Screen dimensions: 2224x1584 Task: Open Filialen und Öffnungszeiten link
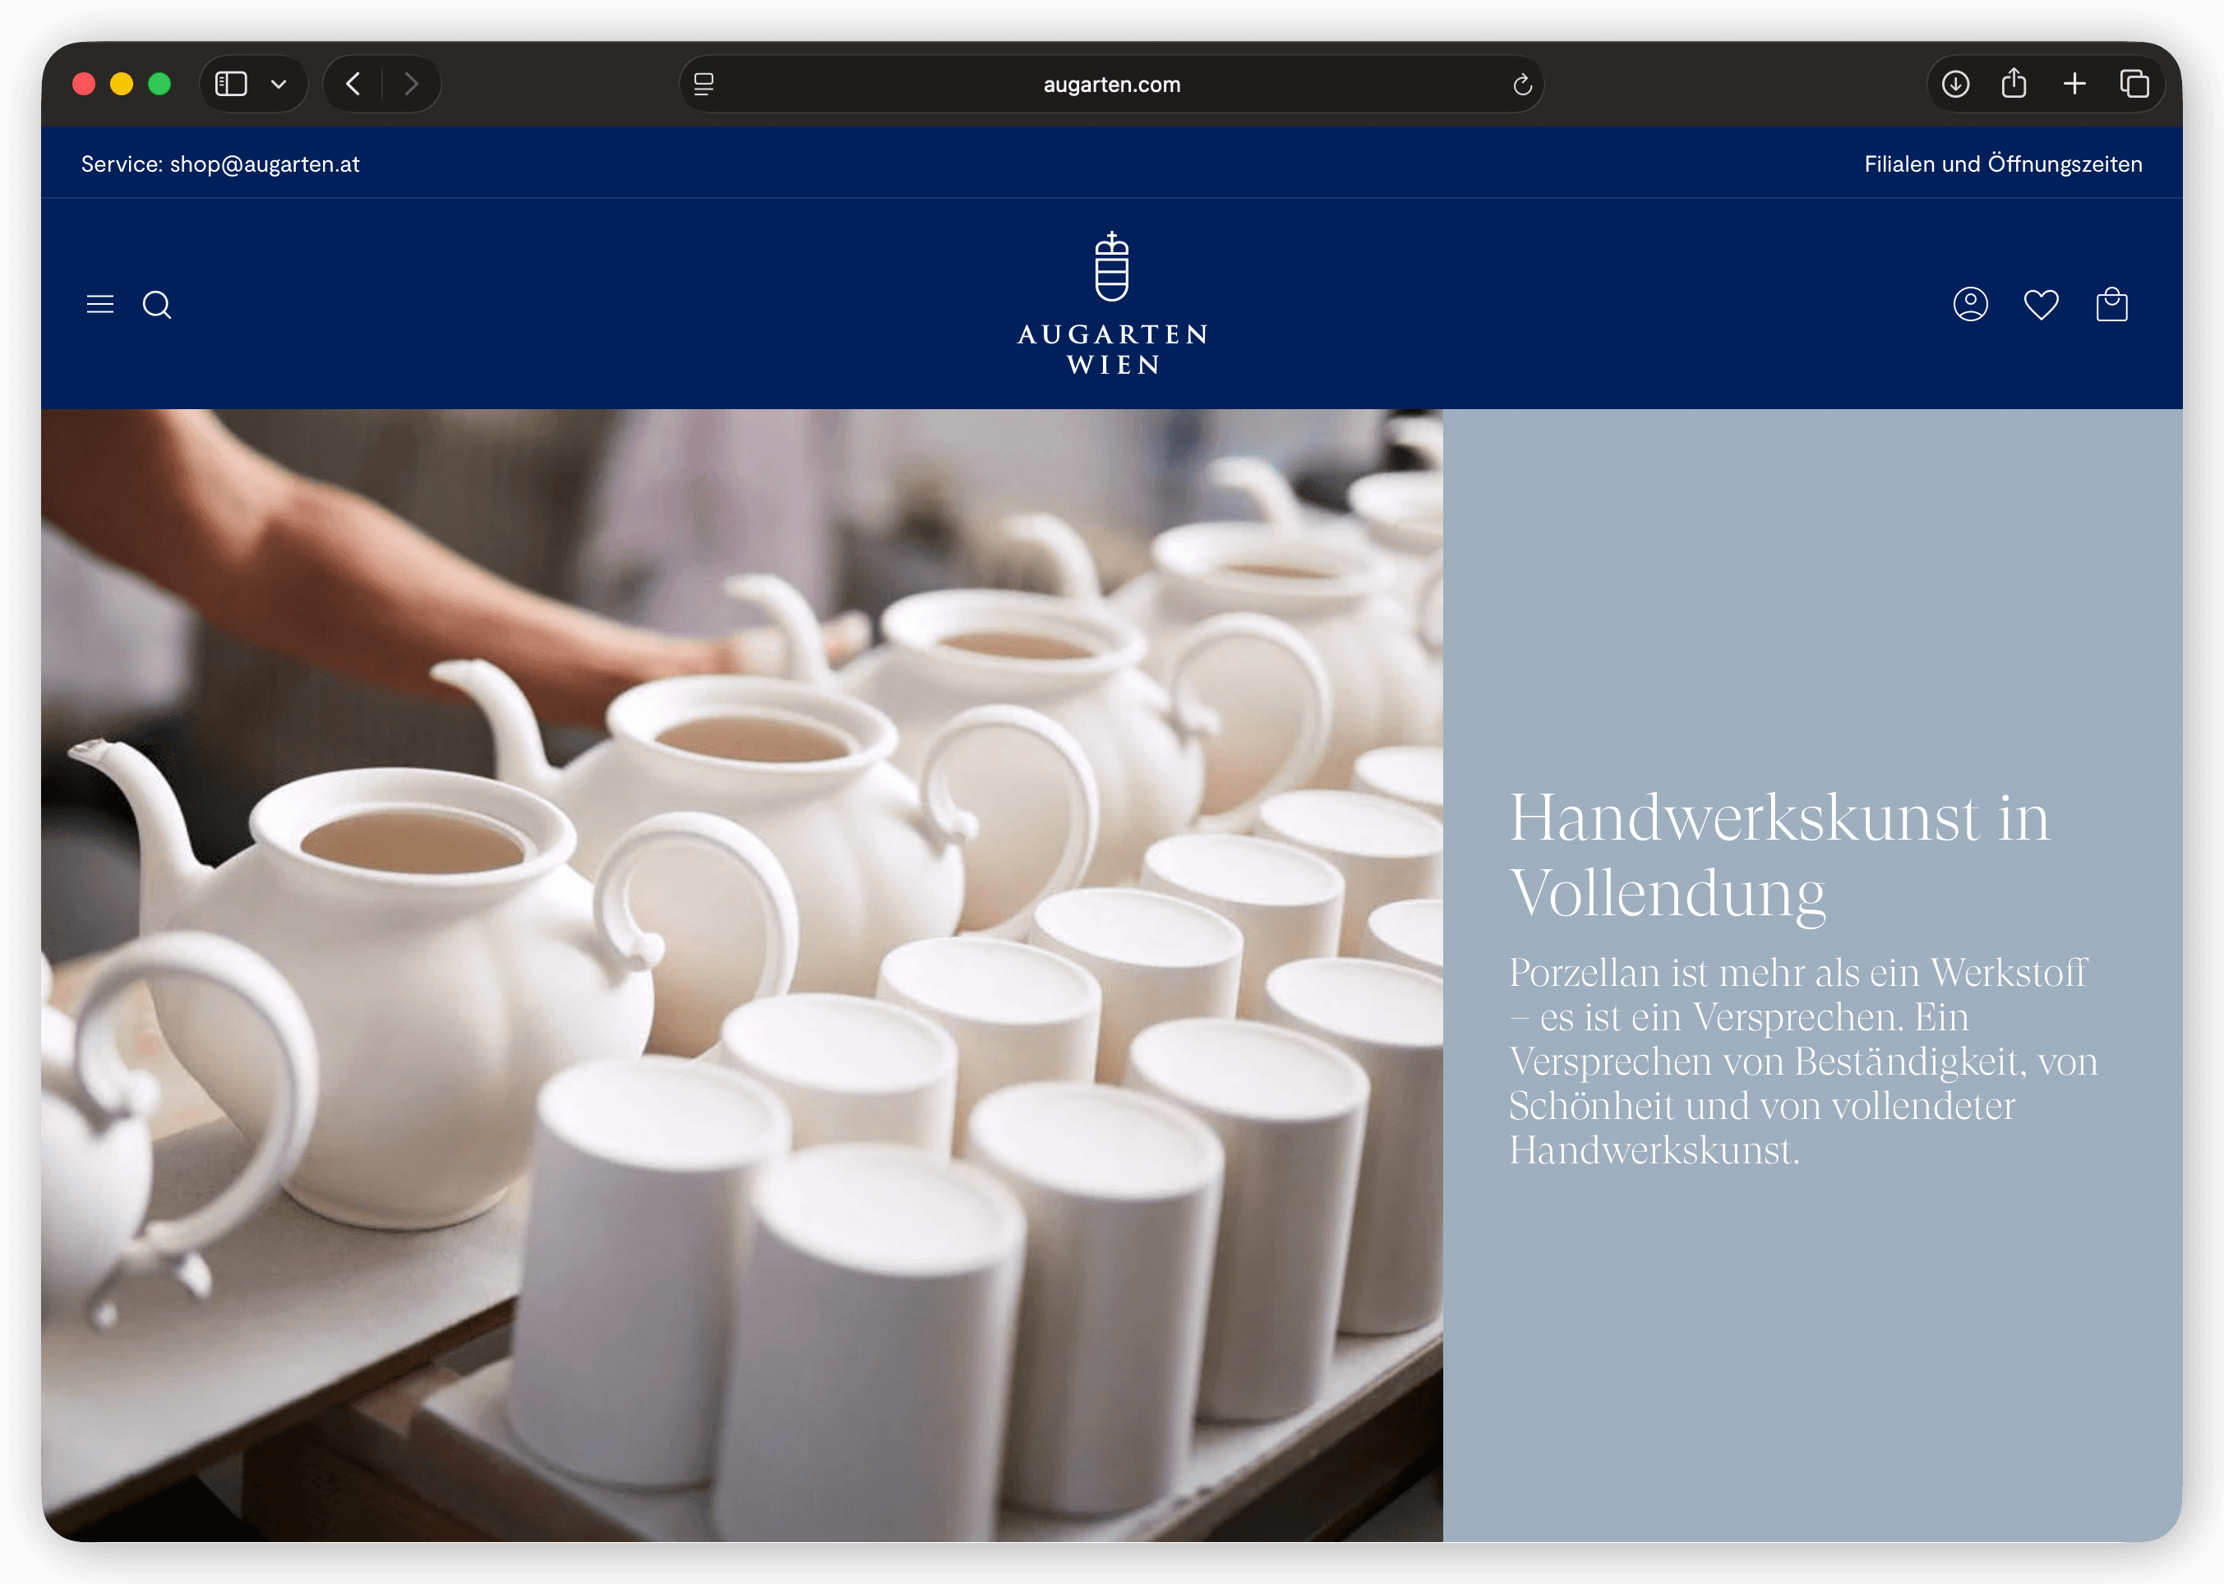coord(2003,163)
